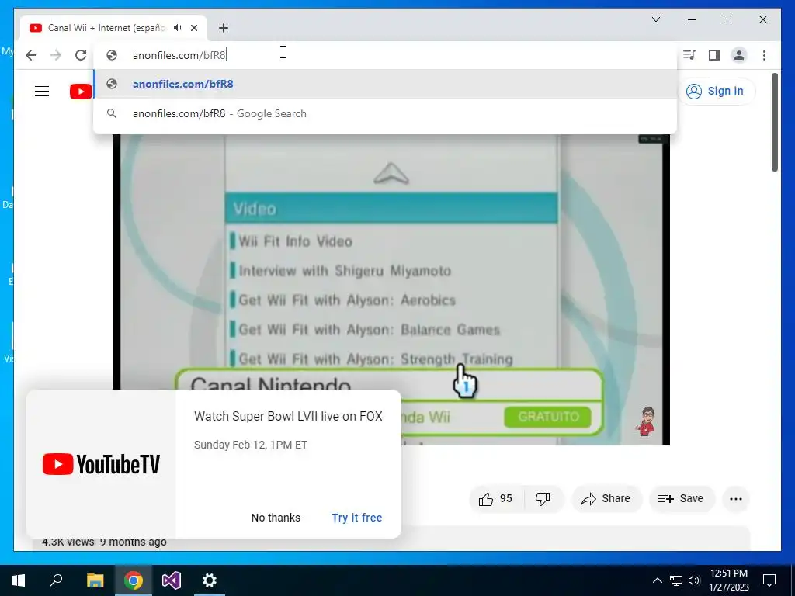
Task: Open the new tab plus button
Action: pos(224,28)
